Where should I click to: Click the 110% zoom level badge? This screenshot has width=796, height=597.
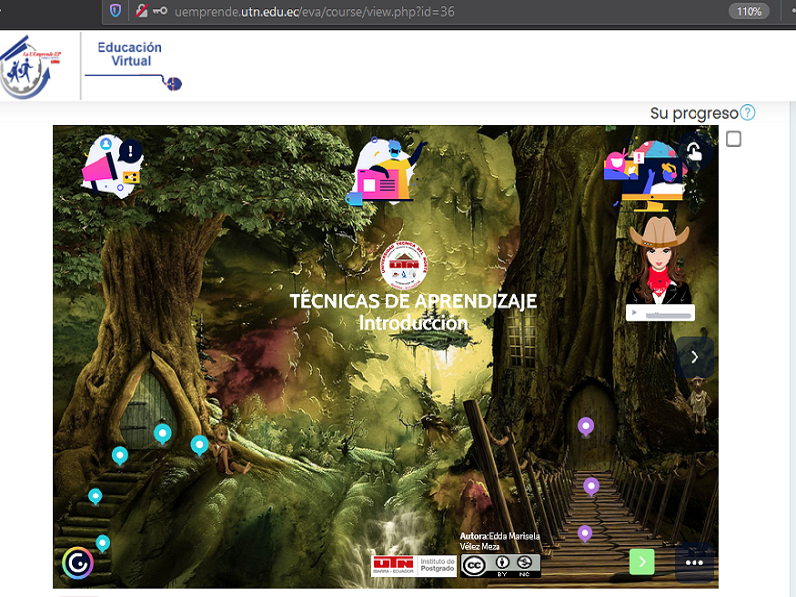click(749, 11)
